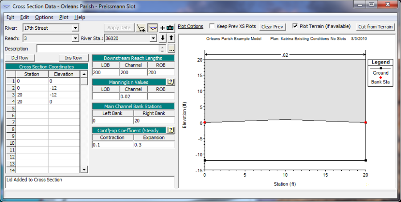Uncheck Plot Terrain (if available) checkbox
401x202 pixels.
tap(295, 26)
